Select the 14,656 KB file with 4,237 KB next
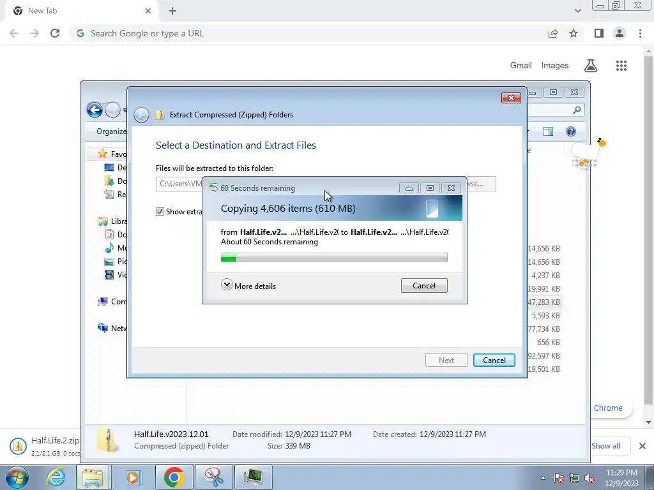This screenshot has height=490, width=654. tap(544, 262)
